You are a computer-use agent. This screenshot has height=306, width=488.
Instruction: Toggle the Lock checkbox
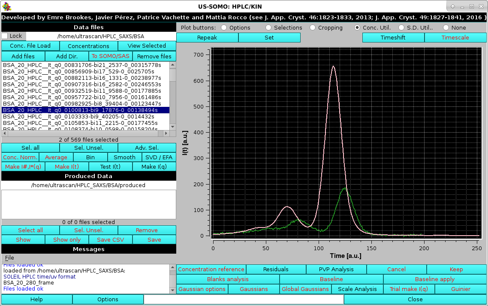point(4,36)
